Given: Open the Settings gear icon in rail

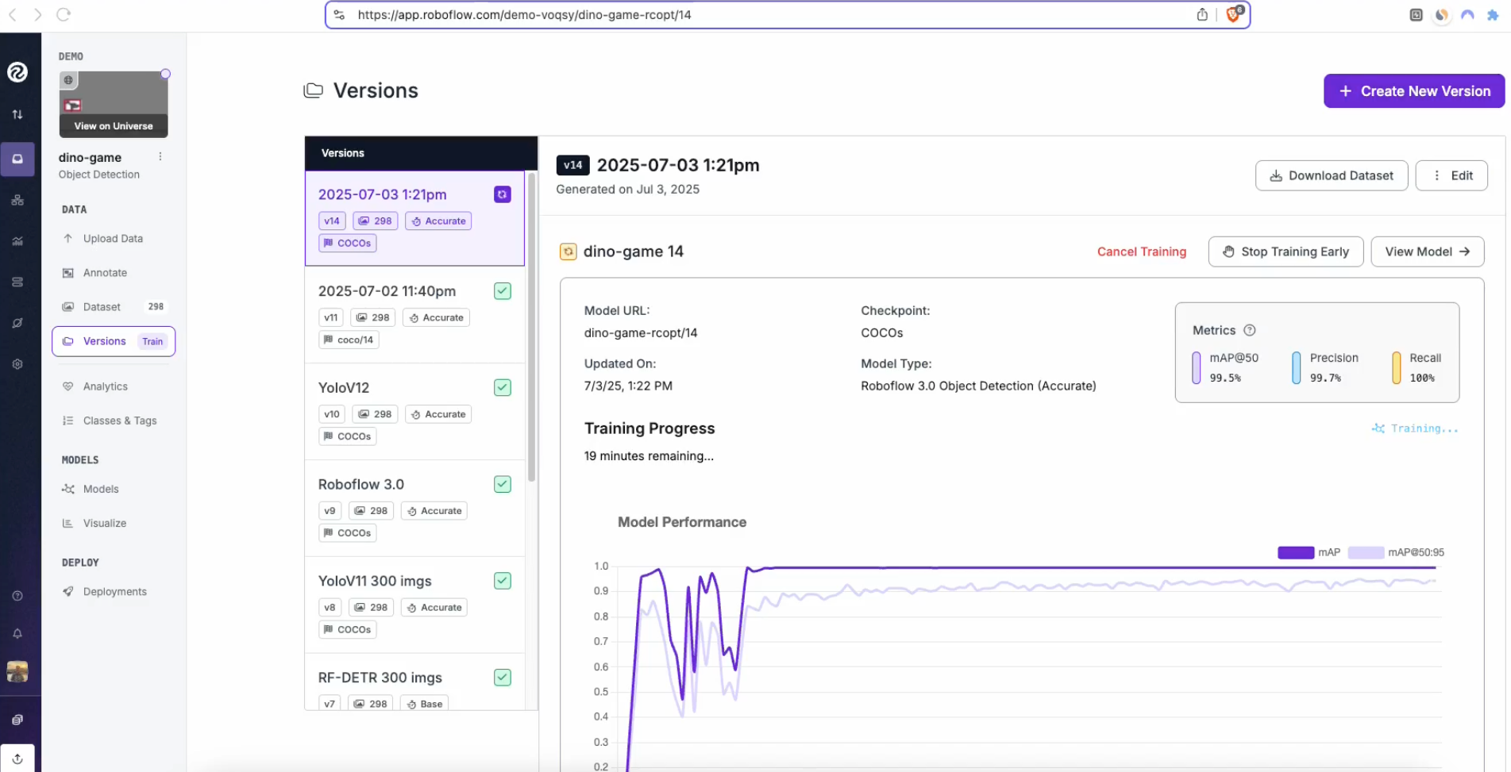Looking at the screenshot, I should point(17,364).
